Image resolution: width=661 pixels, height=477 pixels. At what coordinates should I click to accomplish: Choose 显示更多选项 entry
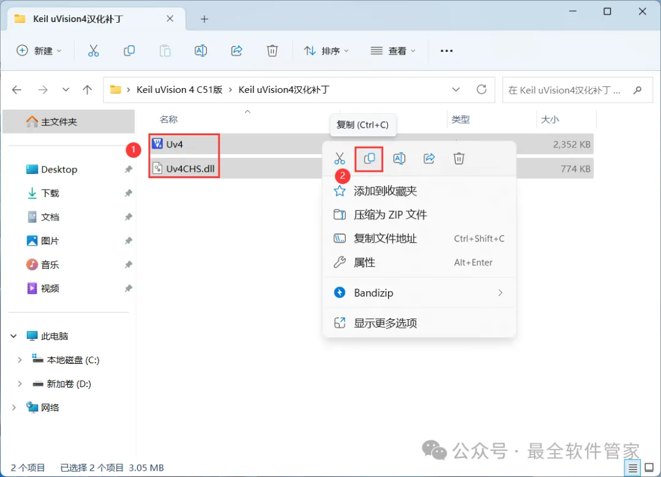click(x=419, y=323)
